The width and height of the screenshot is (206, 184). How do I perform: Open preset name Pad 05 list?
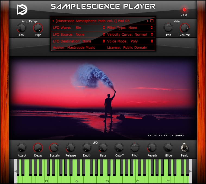click(x=93, y=21)
